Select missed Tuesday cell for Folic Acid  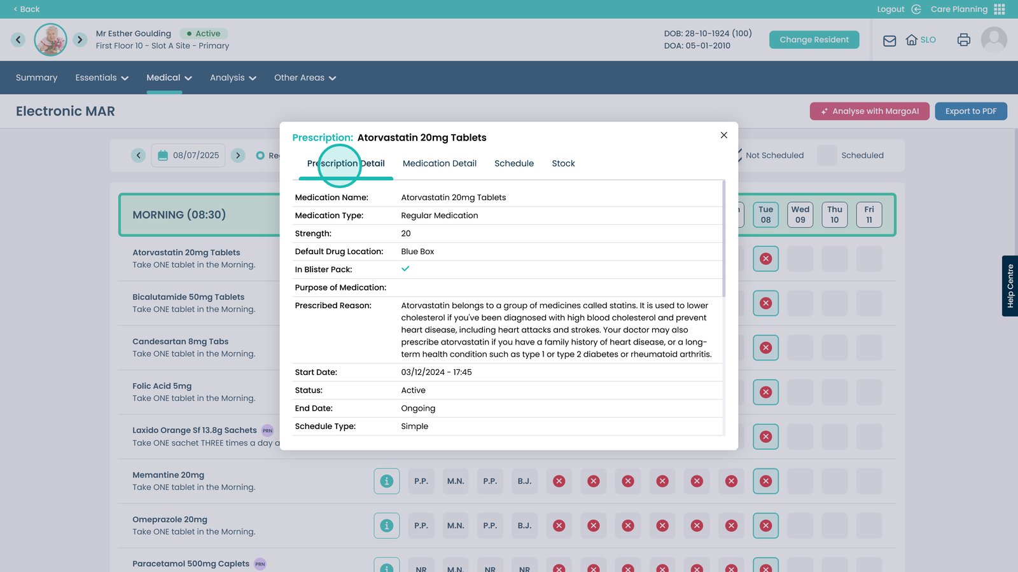765,392
